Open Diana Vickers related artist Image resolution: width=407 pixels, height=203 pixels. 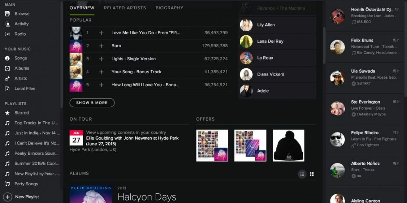pos(277,74)
